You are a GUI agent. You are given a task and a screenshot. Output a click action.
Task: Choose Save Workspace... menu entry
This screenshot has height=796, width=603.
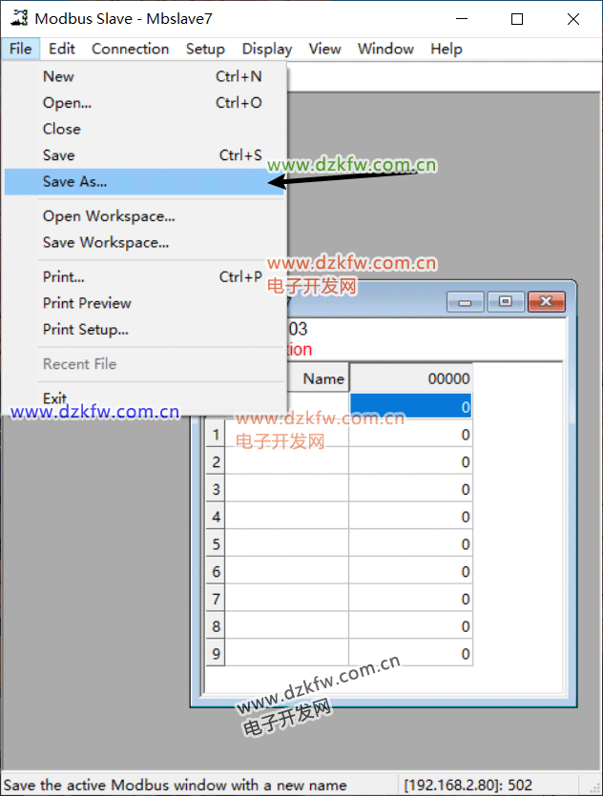106,242
